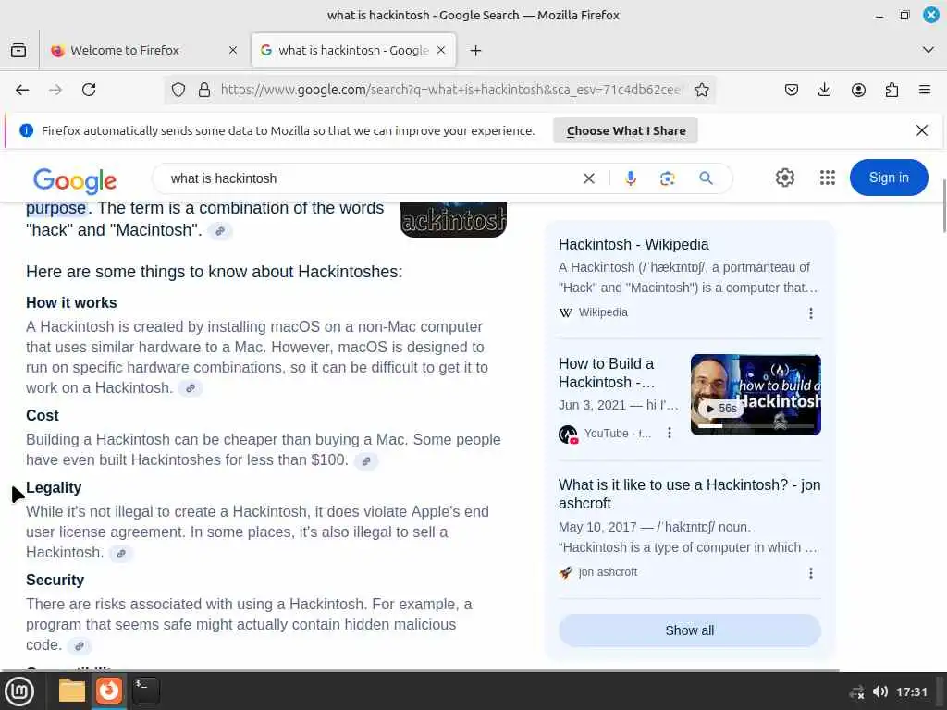
Task: Go to Google homepage via logo
Action: coord(75,180)
